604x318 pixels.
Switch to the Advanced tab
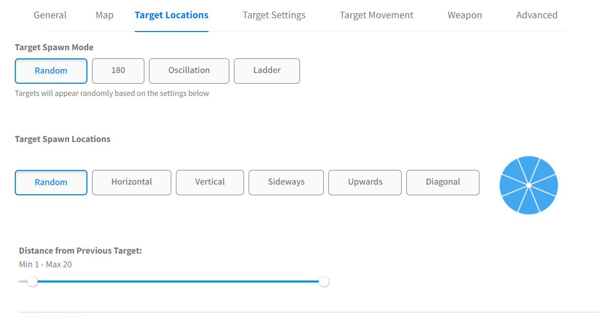[x=536, y=15]
